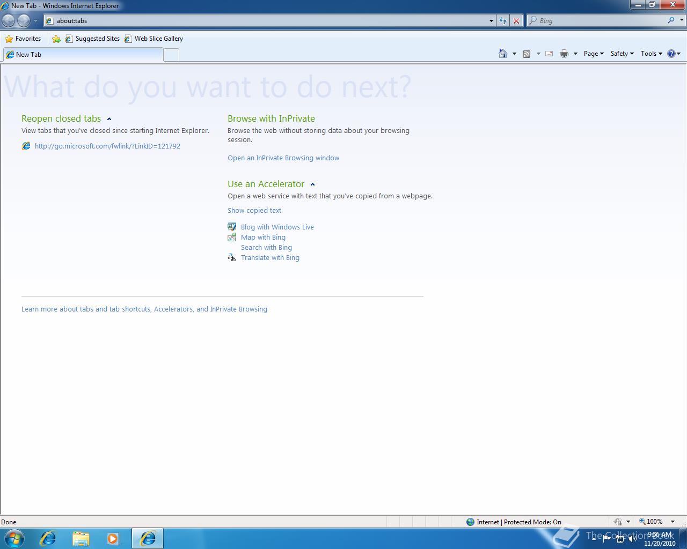Click the RSS Feeds icon

[x=527, y=54]
